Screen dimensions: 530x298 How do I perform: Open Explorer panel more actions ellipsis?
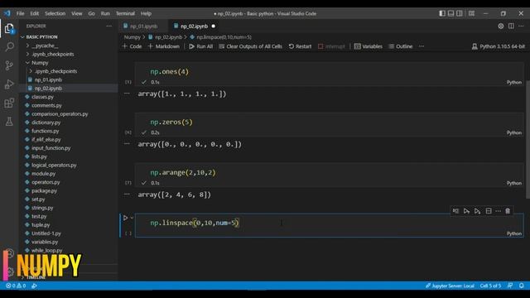click(x=108, y=26)
